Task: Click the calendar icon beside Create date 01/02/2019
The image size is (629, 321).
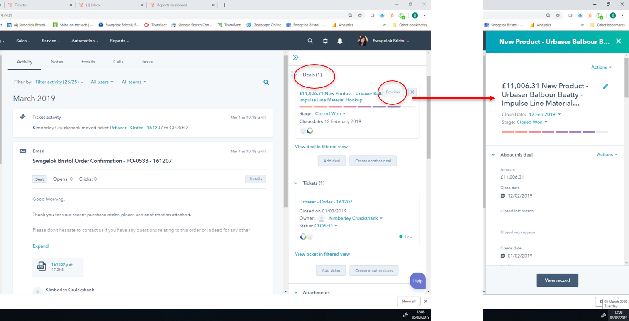Action: tap(503, 256)
